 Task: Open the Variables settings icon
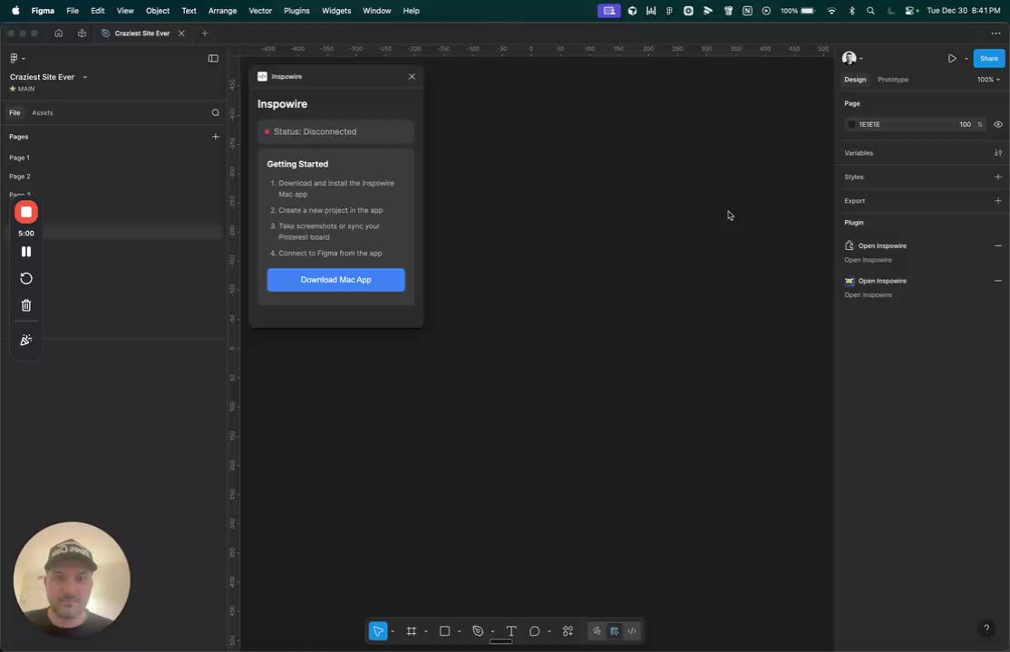pos(998,153)
